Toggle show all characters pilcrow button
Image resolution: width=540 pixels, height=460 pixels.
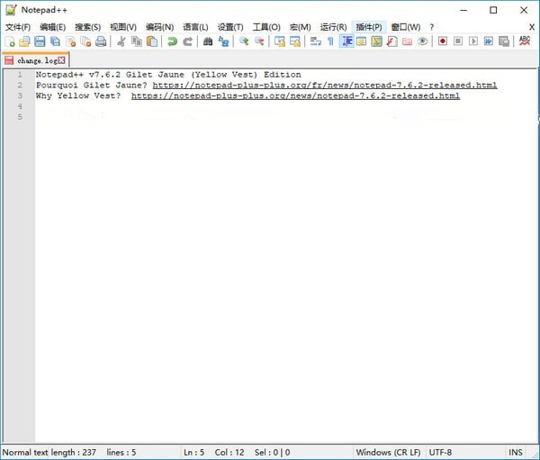(330, 41)
